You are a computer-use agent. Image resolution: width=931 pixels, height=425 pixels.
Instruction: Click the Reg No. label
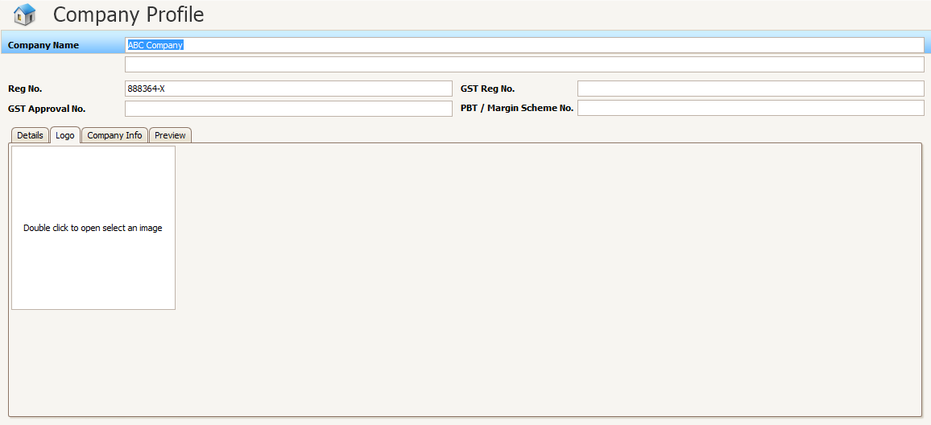pyautogui.click(x=25, y=89)
